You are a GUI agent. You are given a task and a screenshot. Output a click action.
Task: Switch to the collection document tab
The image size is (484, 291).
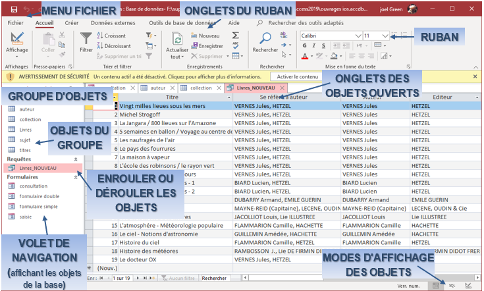pos(201,88)
